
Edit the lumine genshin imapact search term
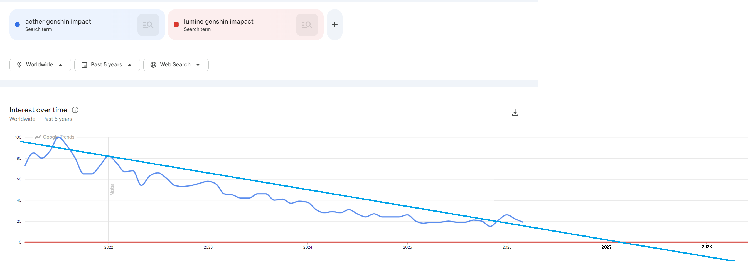pos(218,21)
